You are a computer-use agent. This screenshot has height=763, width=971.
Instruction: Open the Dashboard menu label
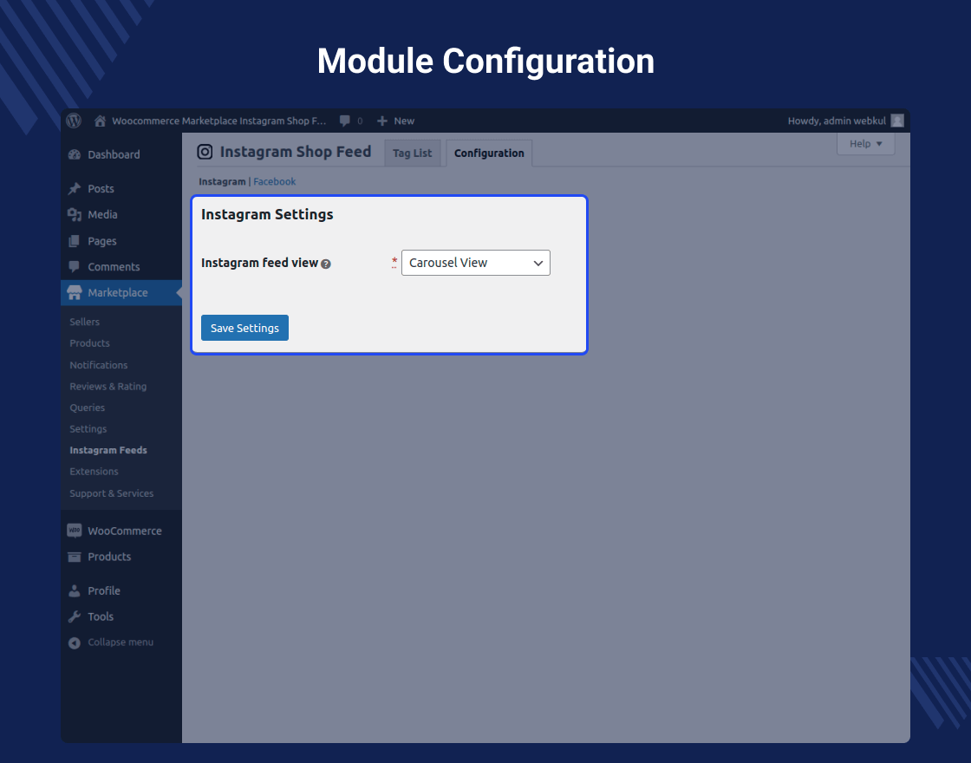click(x=114, y=155)
